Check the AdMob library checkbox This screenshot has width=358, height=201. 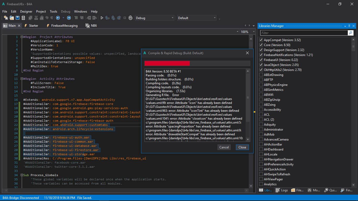point(261,135)
